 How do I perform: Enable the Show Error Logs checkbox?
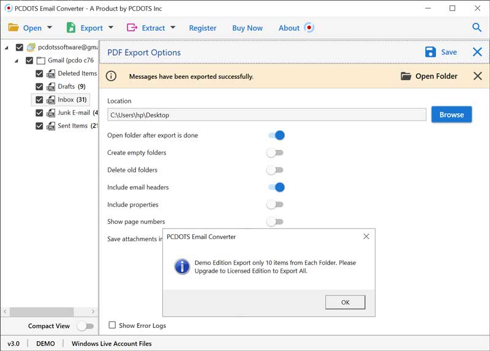coord(112,325)
